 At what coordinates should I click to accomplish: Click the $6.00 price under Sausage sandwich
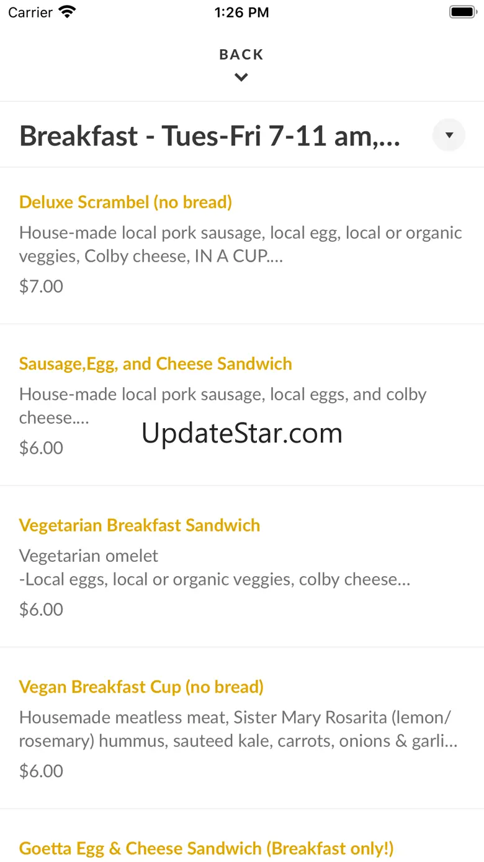(41, 447)
